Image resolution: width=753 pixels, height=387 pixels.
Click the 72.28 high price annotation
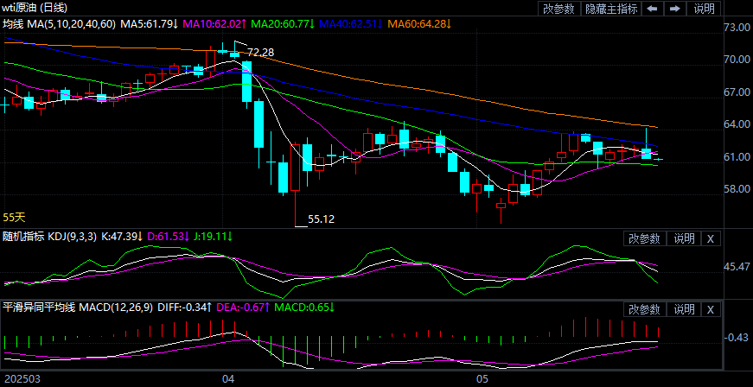click(261, 53)
